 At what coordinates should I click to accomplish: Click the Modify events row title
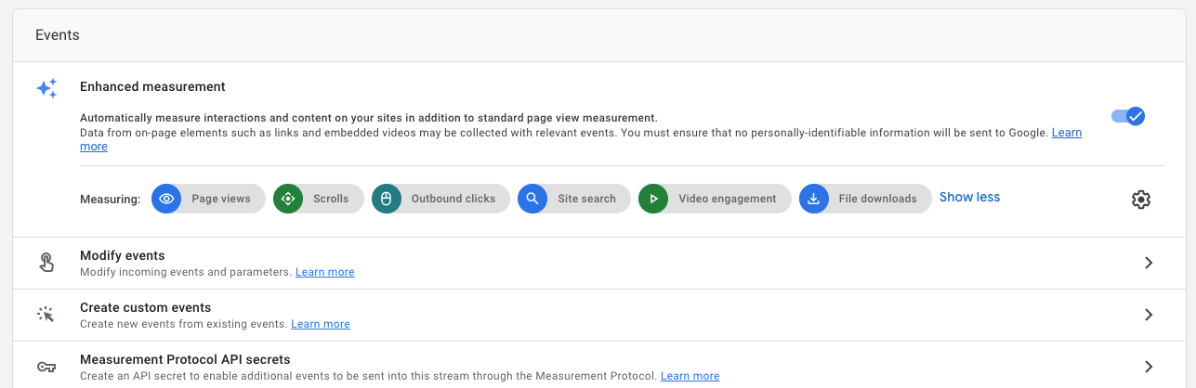point(123,255)
